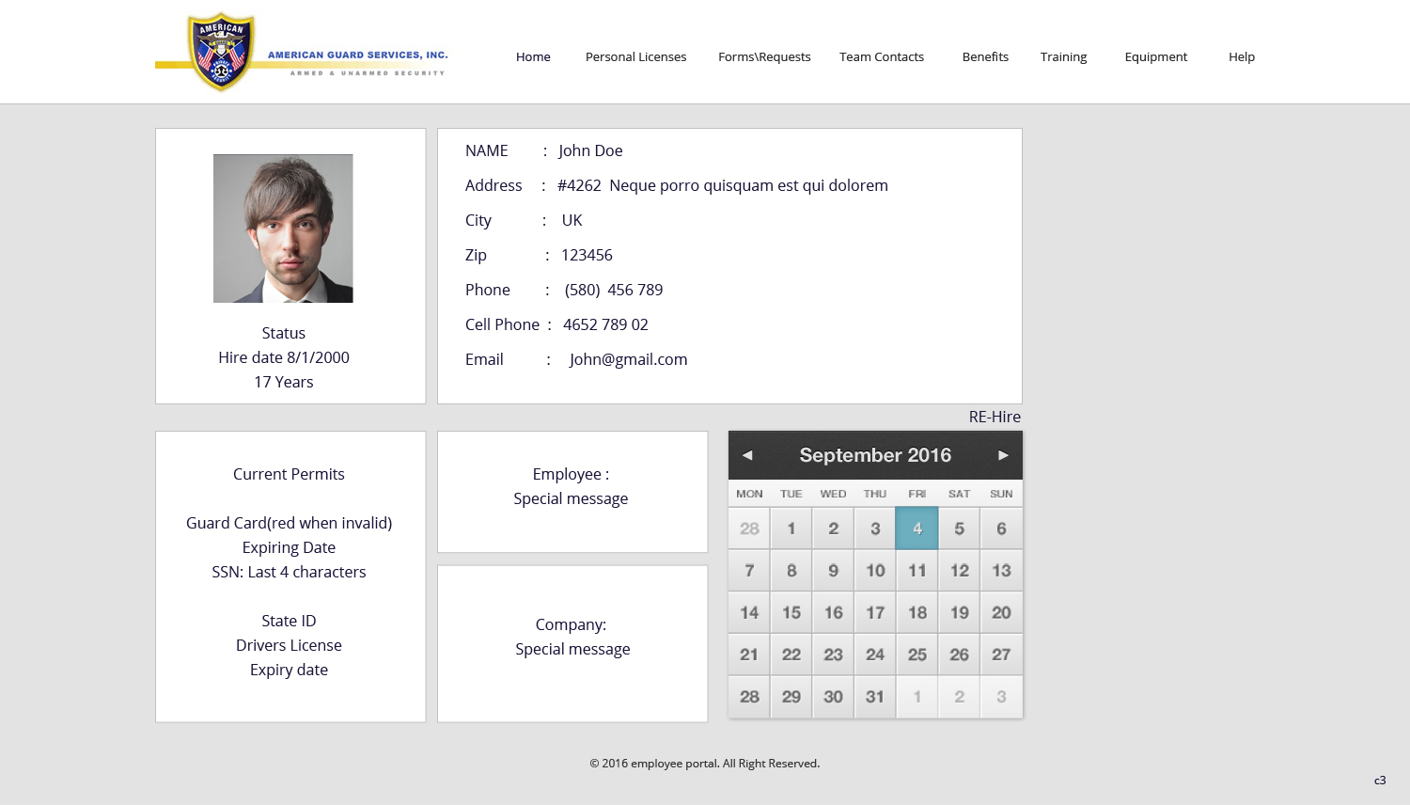This screenshot has width=1410, height=805.
Task: Click the calendar next month arrow
Action: pos(1002,455)
